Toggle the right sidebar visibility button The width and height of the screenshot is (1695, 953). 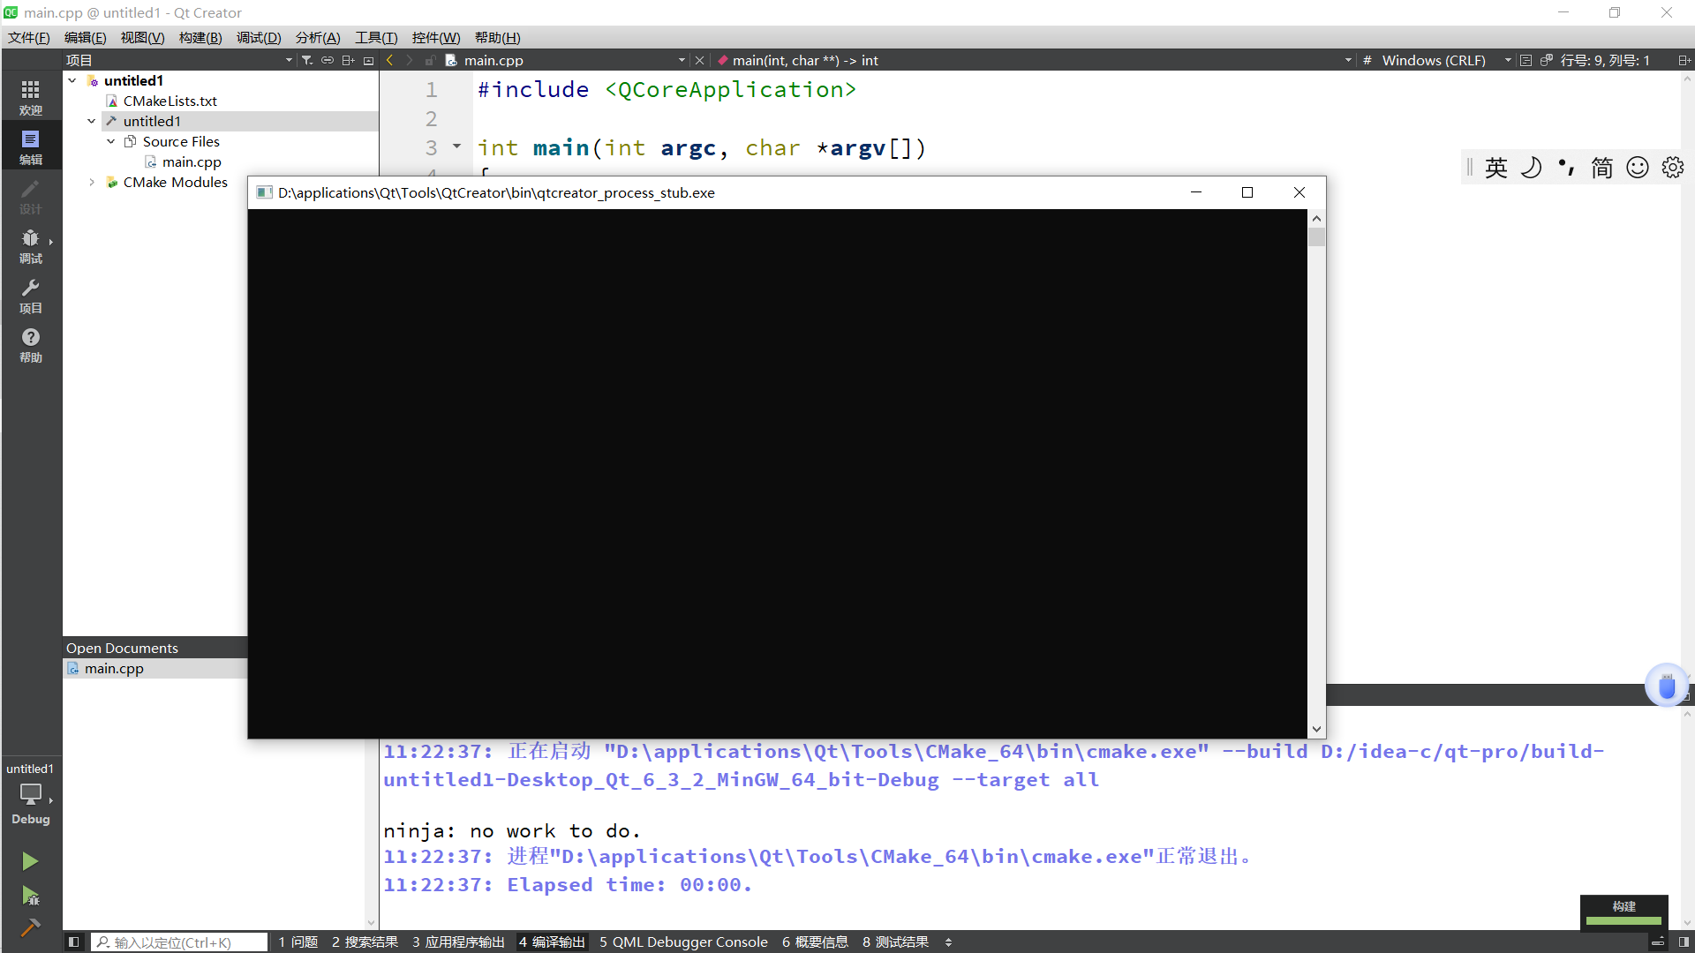point(1684,942)
